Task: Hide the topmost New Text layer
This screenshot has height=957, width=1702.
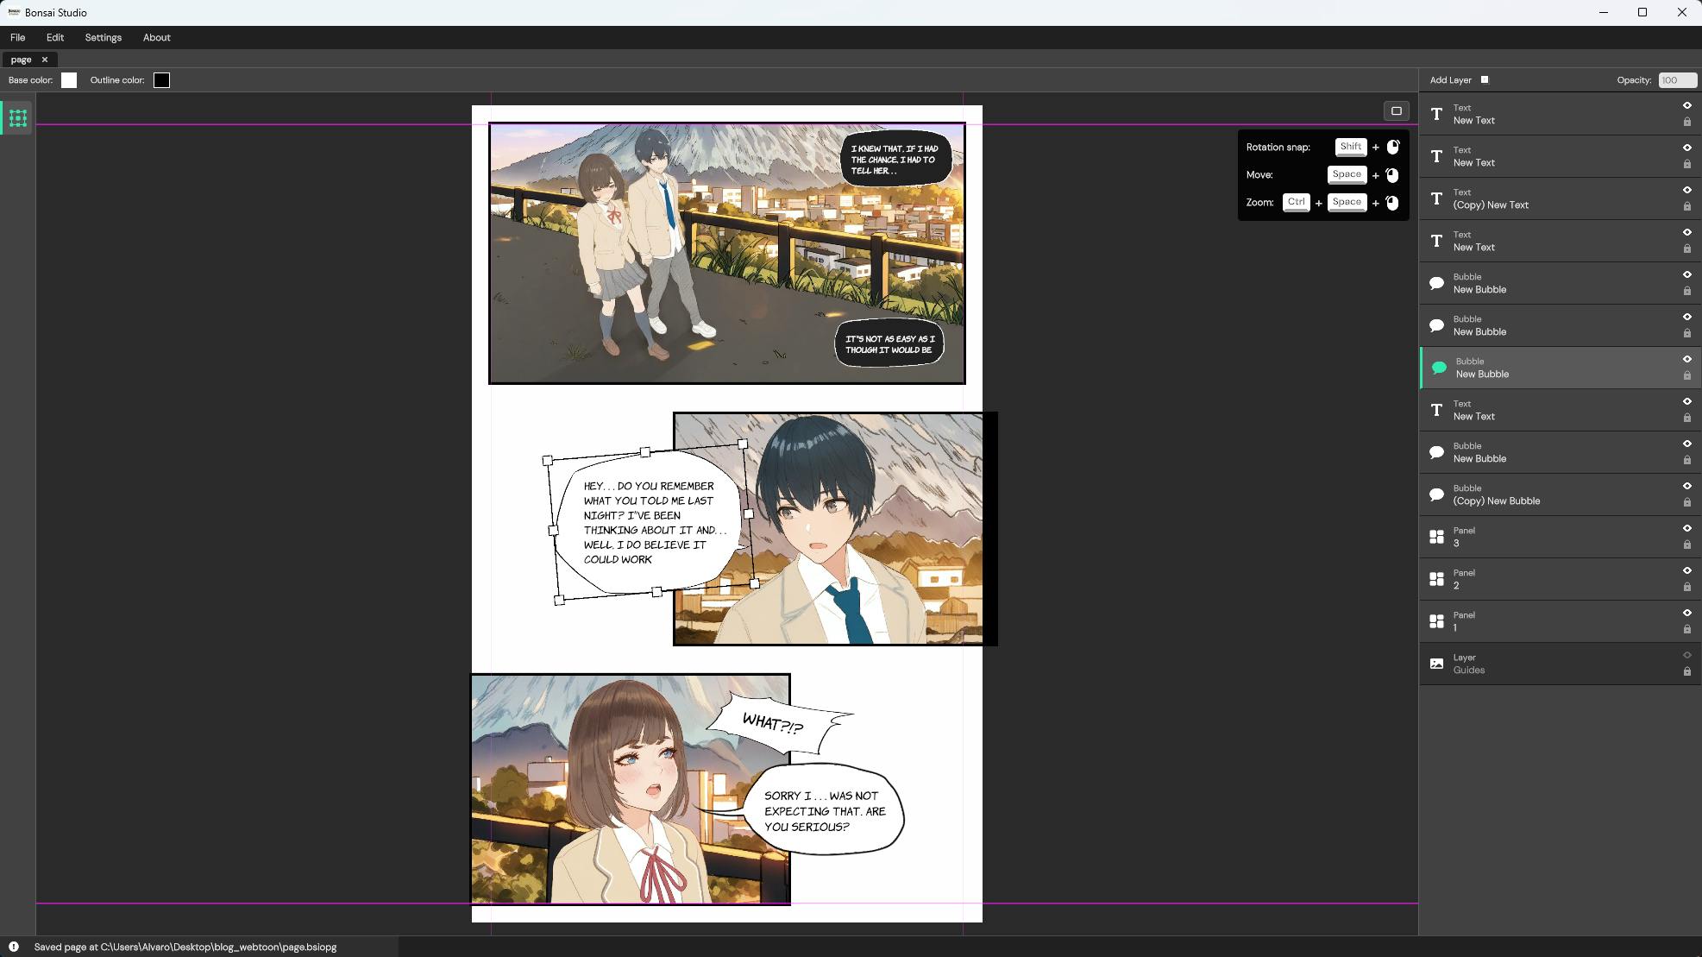Action: [1687, 105]
